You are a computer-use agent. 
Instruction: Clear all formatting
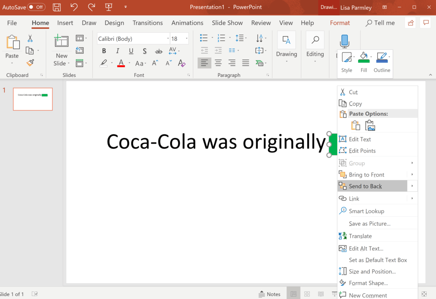[x=182, y=63]
